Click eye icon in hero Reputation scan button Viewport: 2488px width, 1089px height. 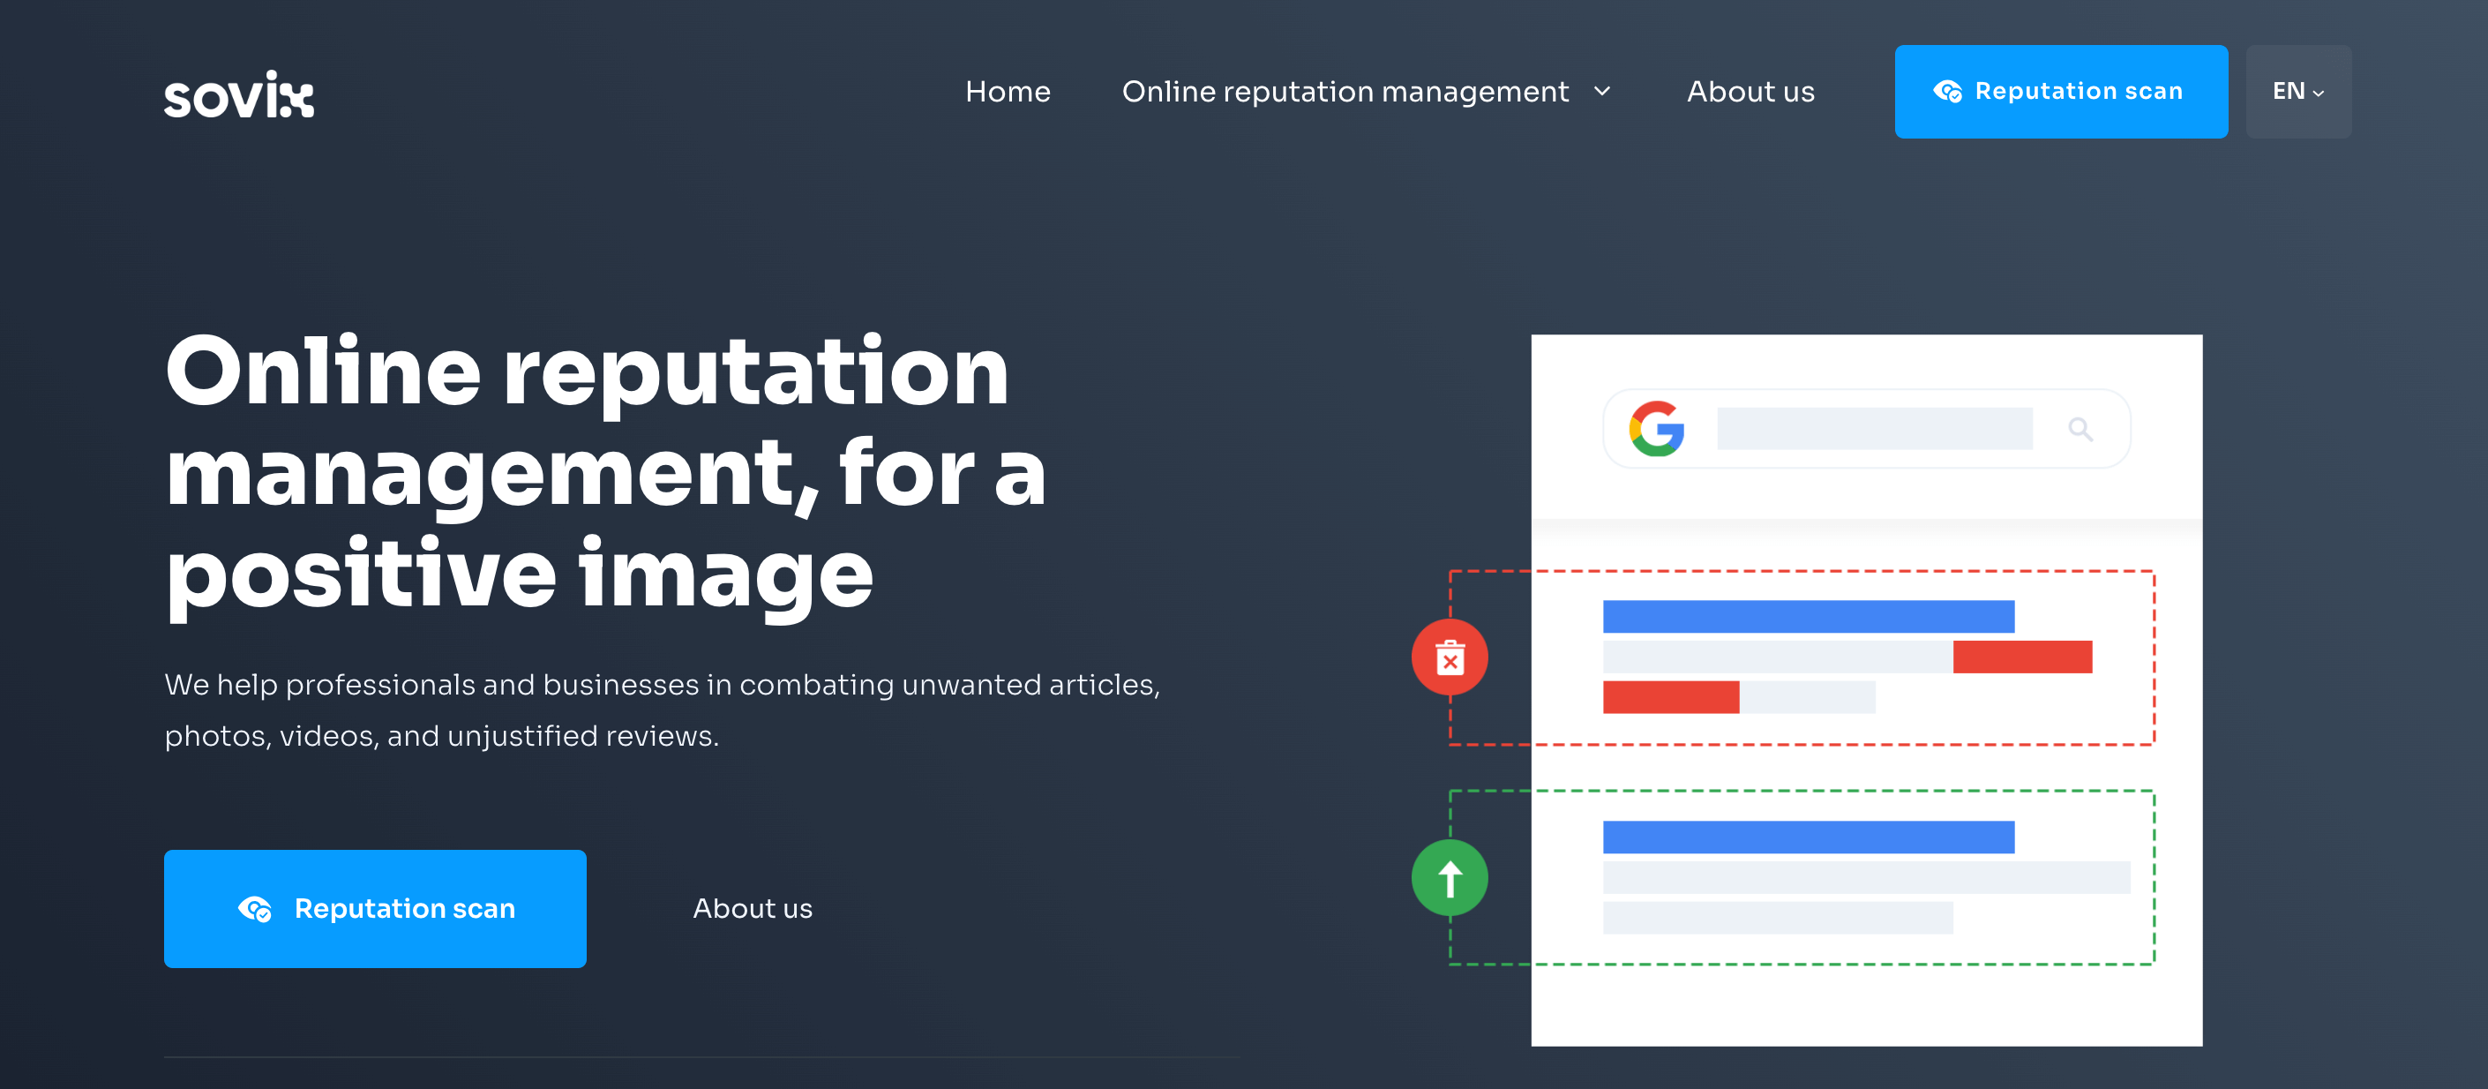pyautogui.click(x=255, y=908)
